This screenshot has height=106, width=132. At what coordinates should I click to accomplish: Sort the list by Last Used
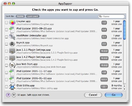pos(33,16)
